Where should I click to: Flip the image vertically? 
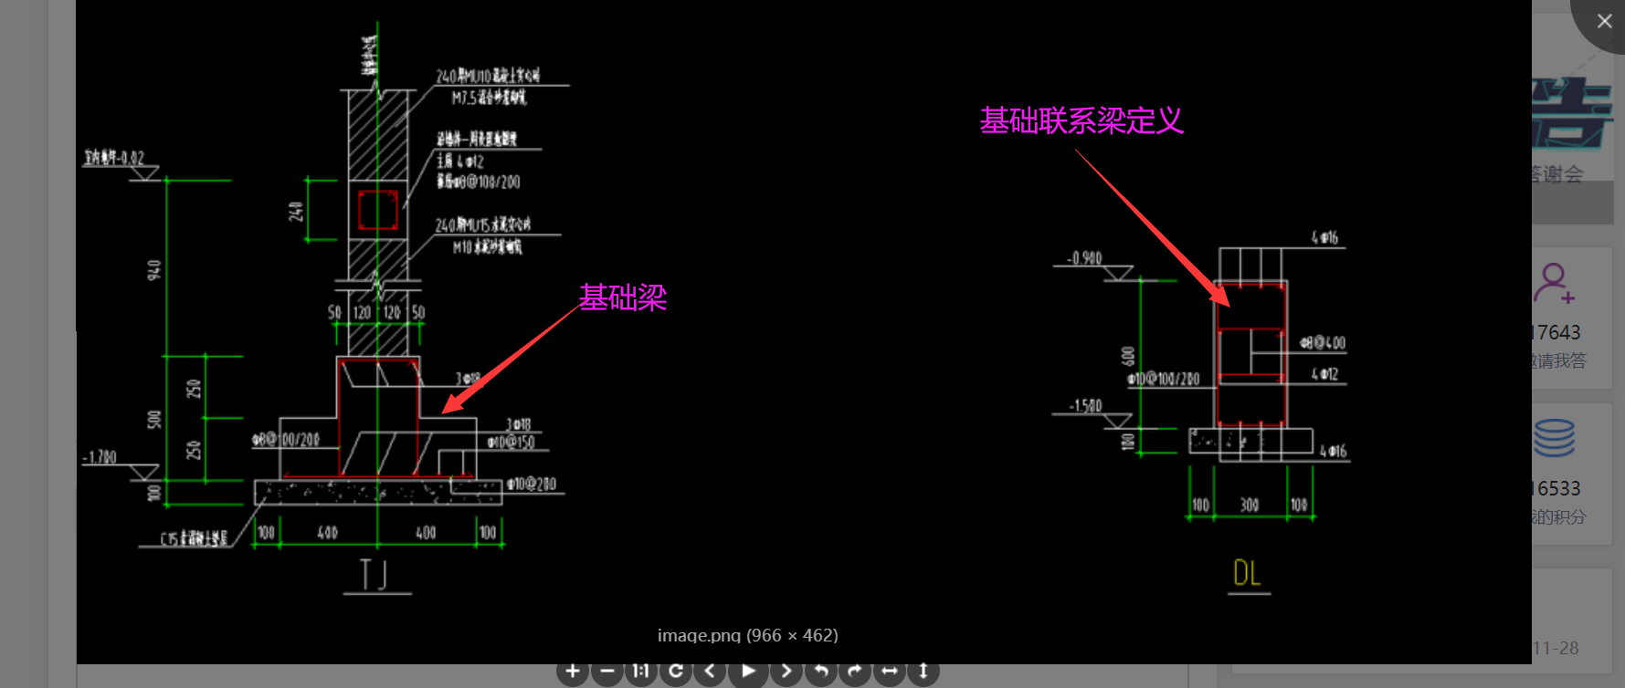tap(923, 672)
